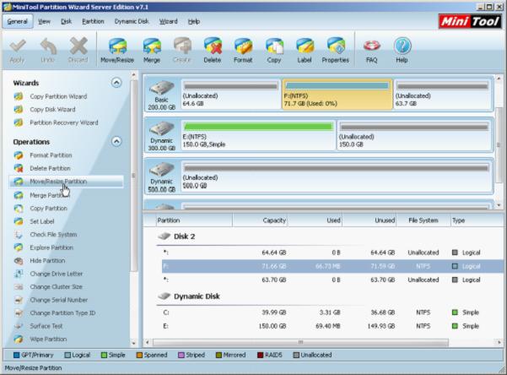Image resolution: width=507 pixels, height=375 pixels.
Task: Select the E:(NTFS) 150.0 GB volume block
Action: click(x=258, y=135)
